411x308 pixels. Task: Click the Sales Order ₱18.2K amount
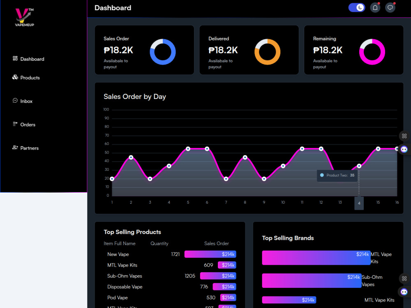[118, 50]
